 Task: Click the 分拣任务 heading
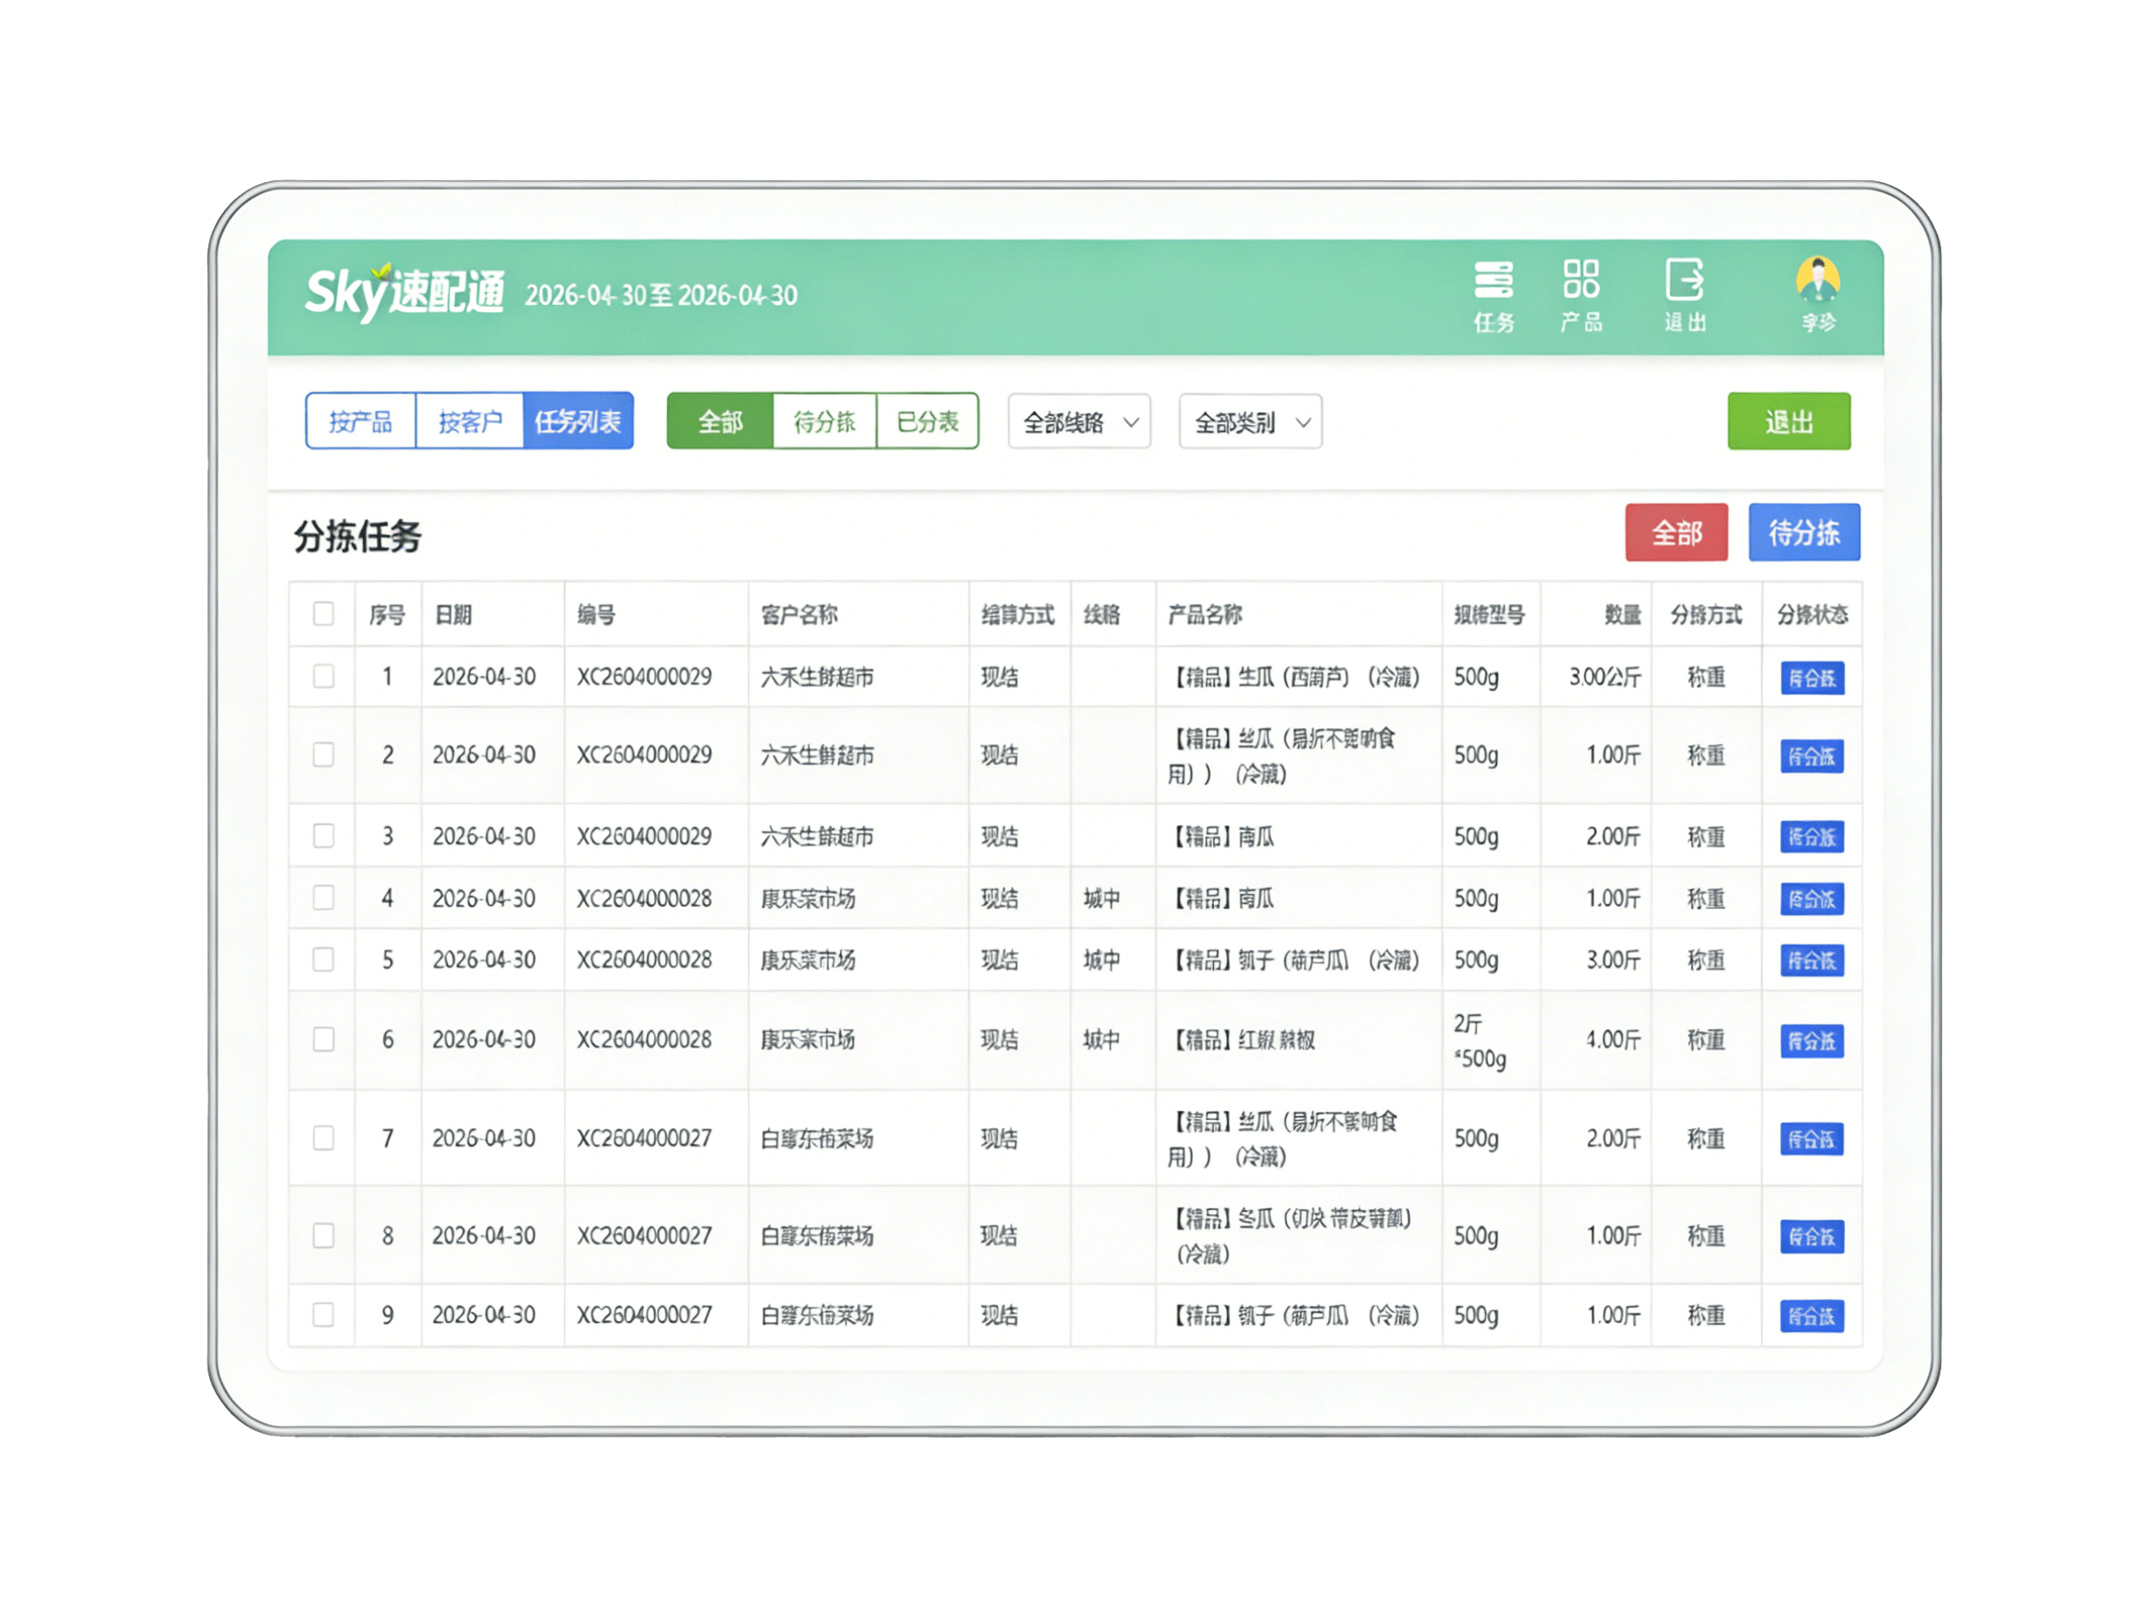(x=359, y=536)
